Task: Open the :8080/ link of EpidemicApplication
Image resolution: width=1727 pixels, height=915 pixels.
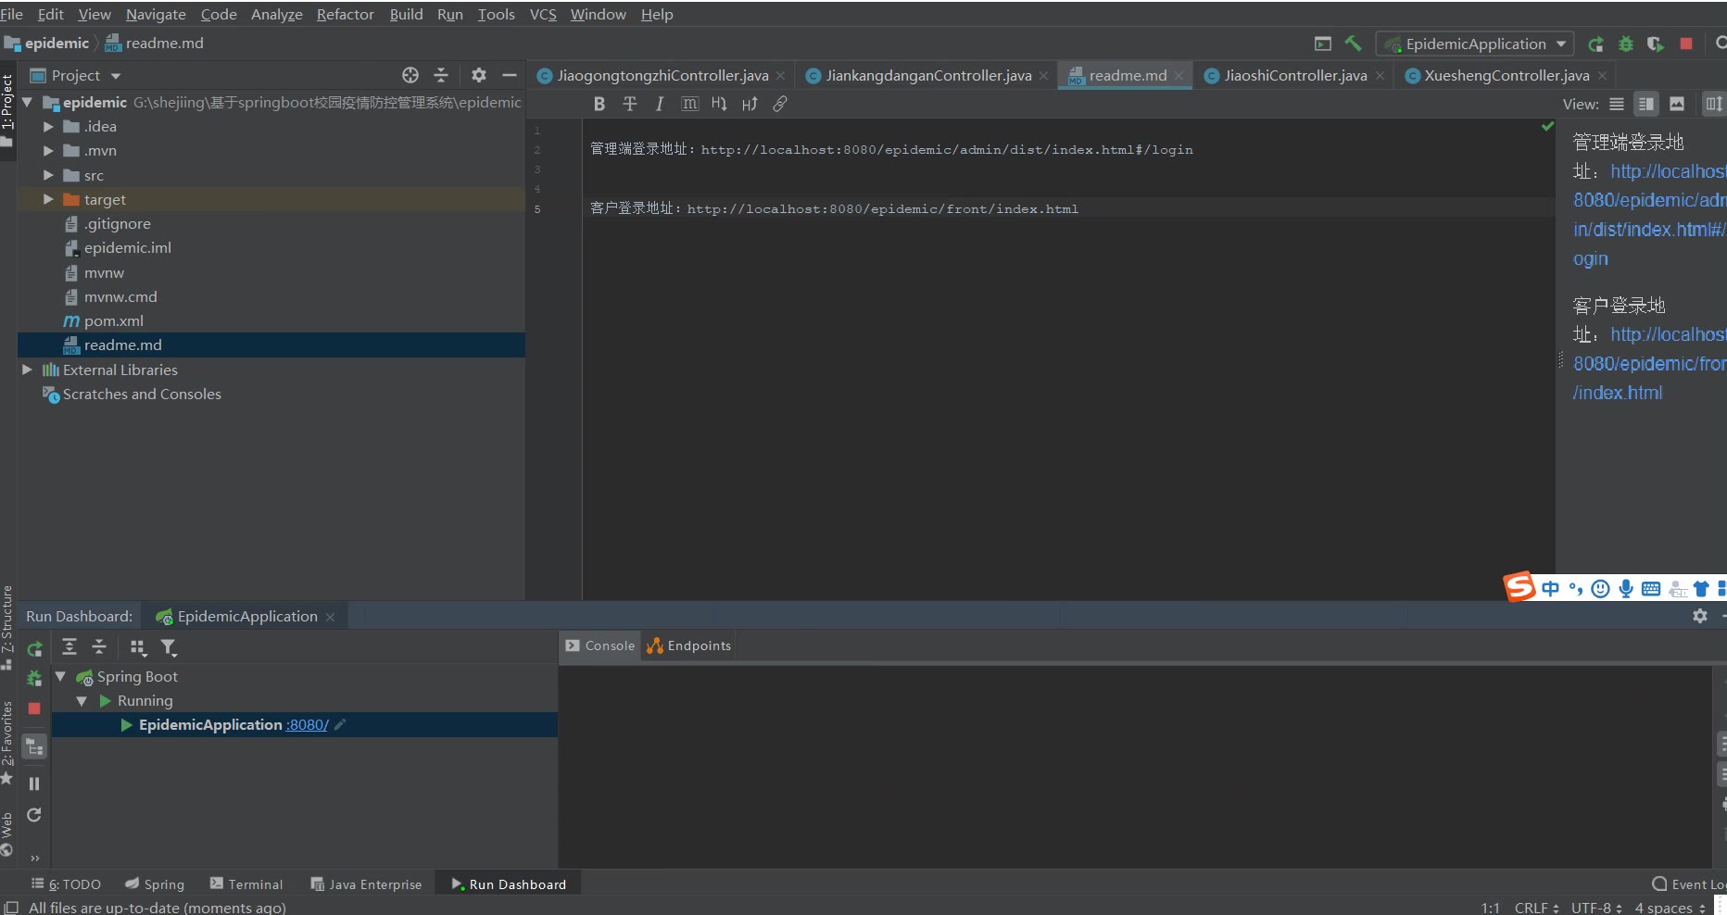Action: point(308,725)
